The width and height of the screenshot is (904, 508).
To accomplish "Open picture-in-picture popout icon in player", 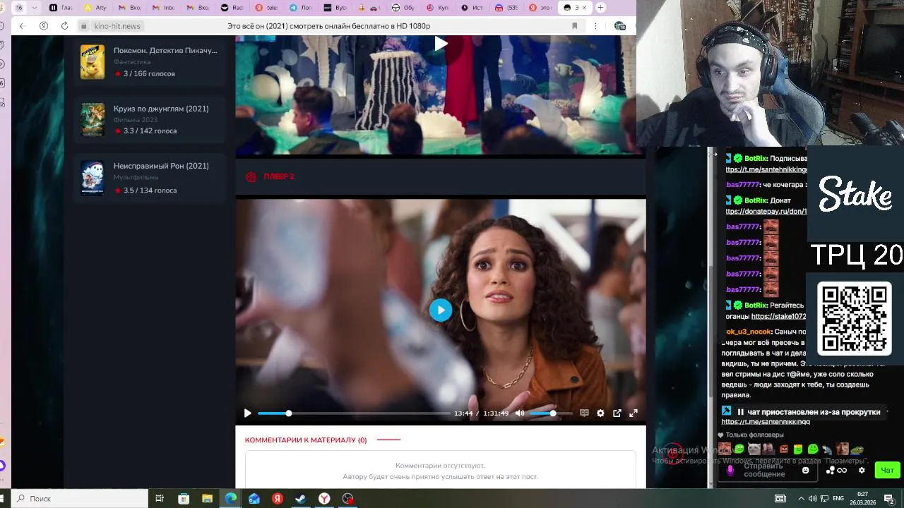I will coord(617,413).
